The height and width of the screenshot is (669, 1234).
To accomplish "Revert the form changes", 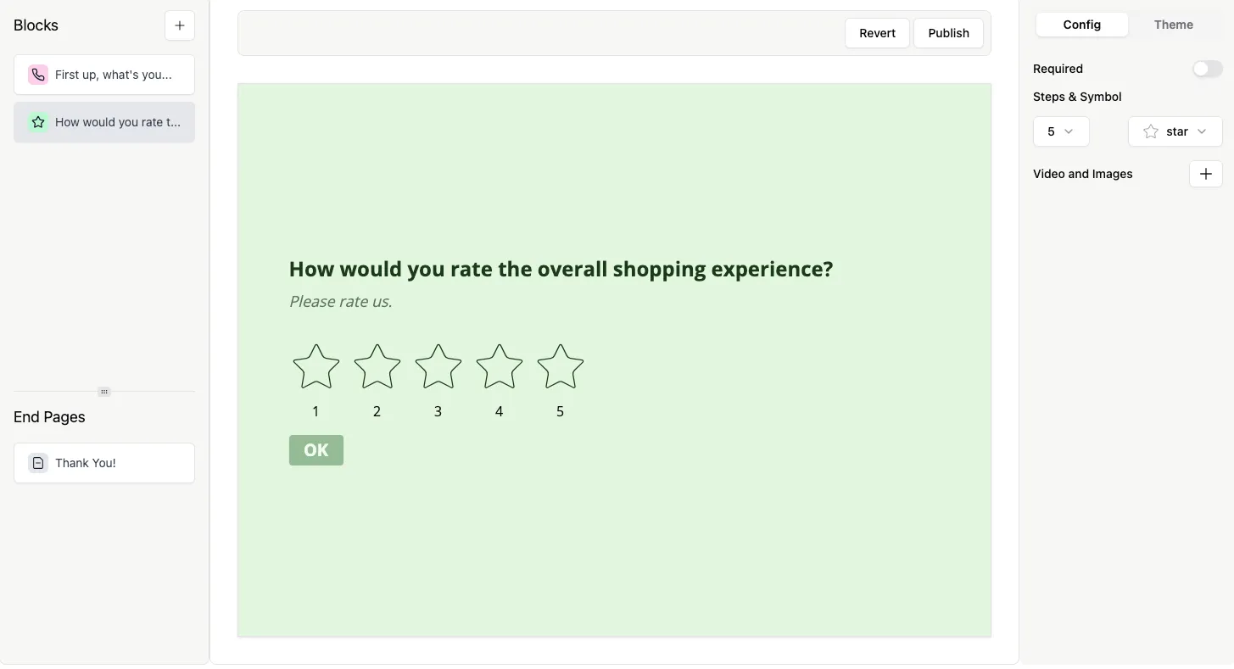I will (x=877, y=32).
